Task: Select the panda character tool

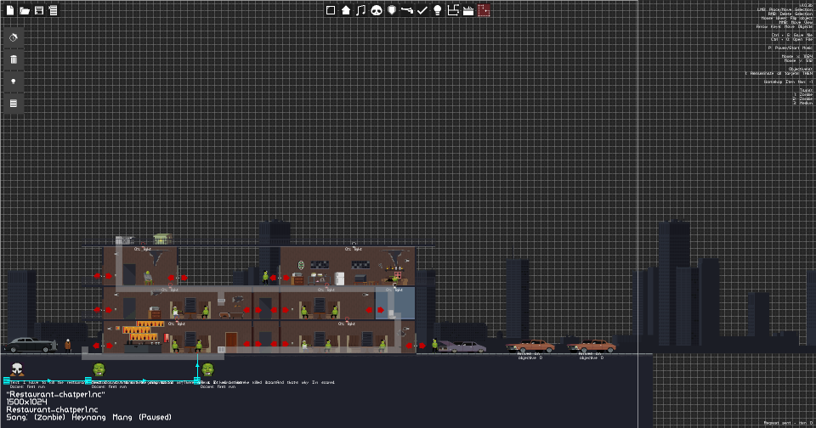Action: click(x=377, y=10)
